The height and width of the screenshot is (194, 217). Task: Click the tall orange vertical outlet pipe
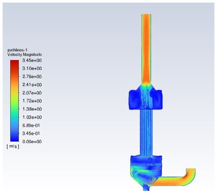tap(146, 49)
